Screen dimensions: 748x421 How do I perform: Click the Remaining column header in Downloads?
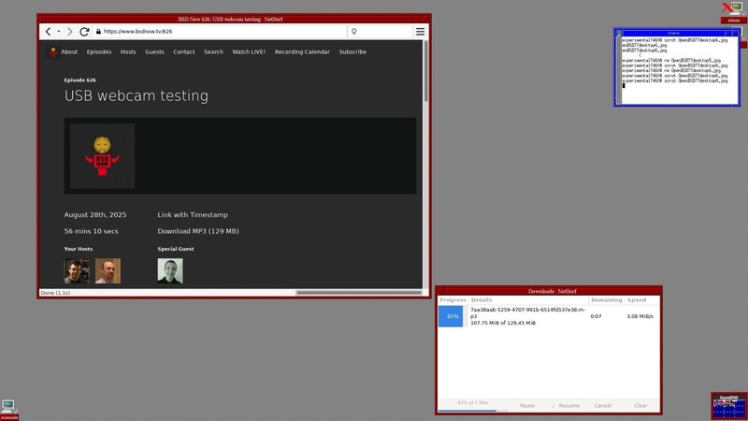pyautogui.click(x=606, y=299)
